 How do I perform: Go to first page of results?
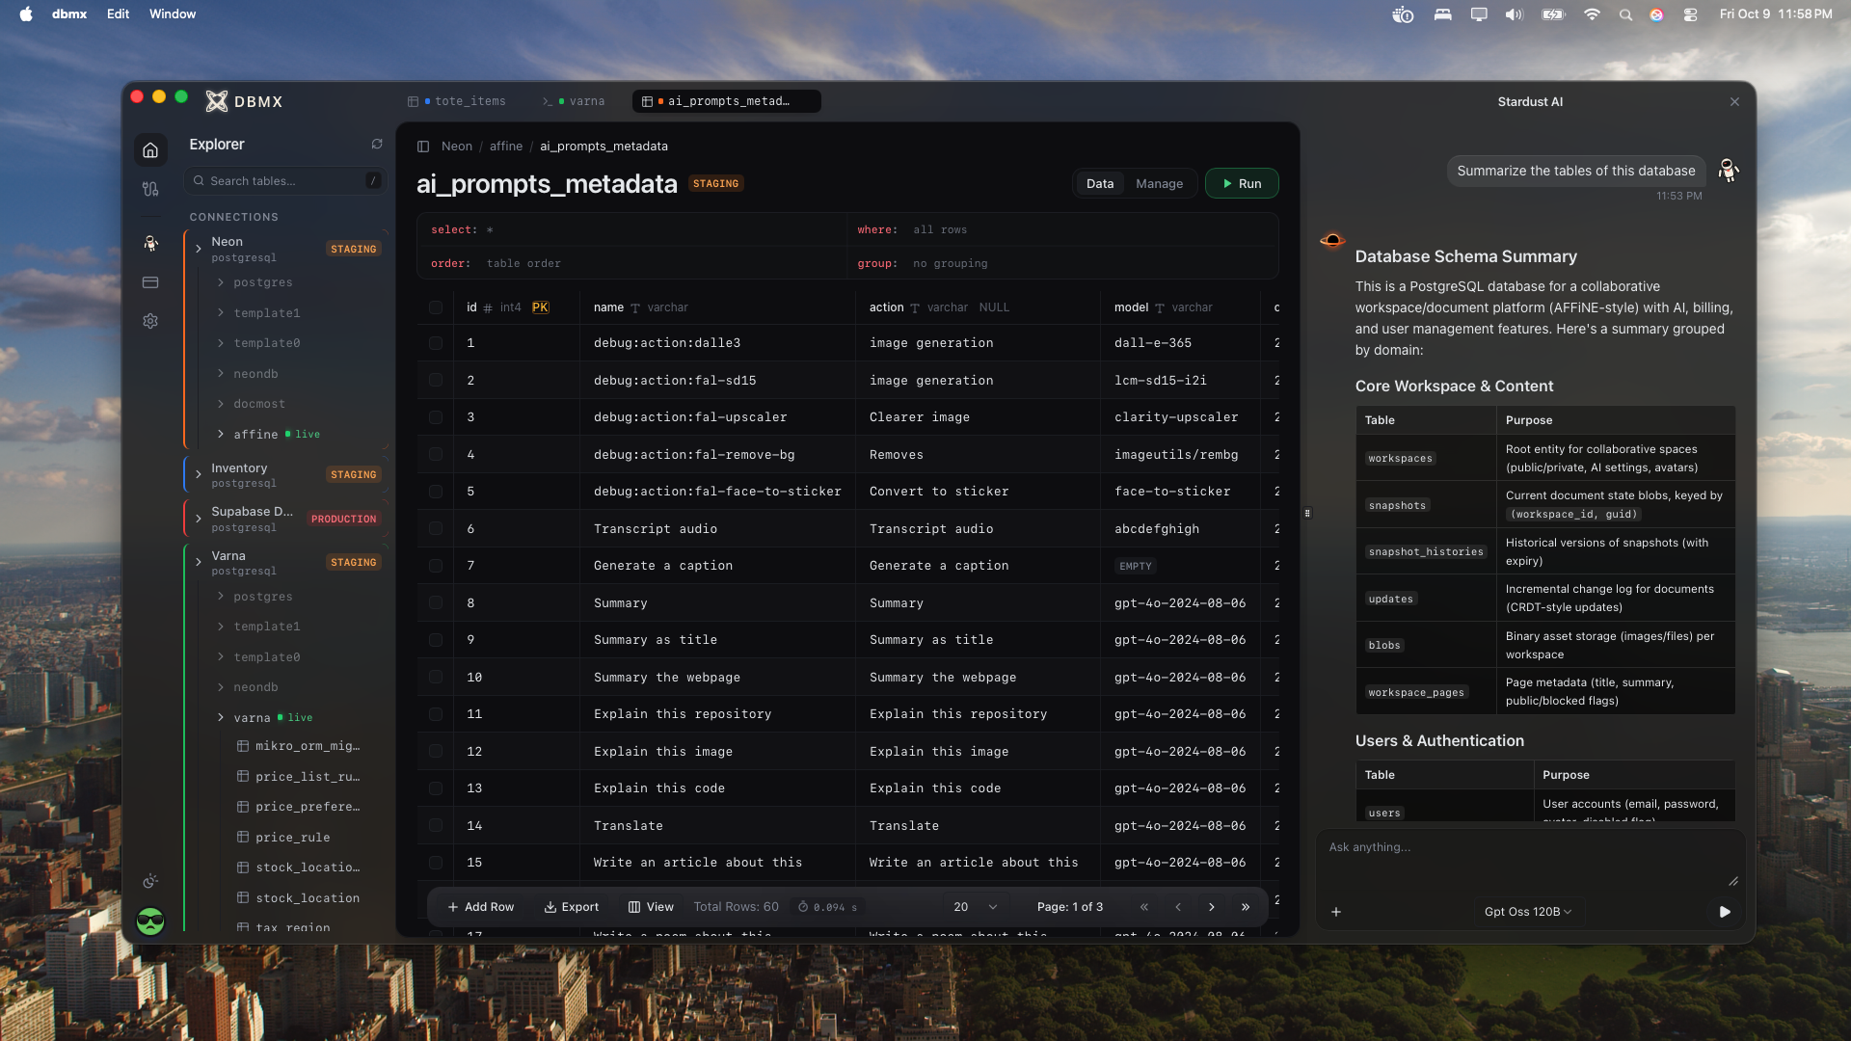[1144, 907]
